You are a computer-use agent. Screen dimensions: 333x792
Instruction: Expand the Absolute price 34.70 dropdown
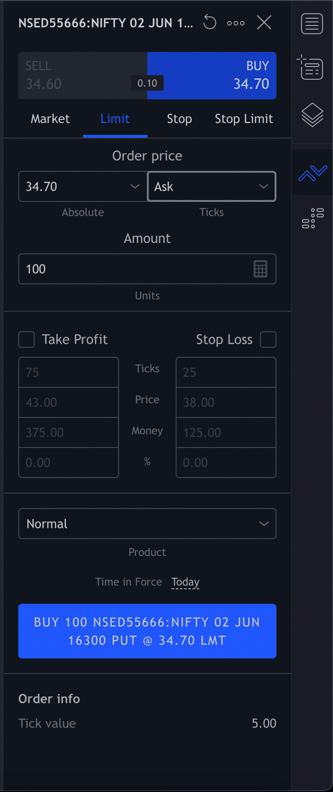click(83, 186)
